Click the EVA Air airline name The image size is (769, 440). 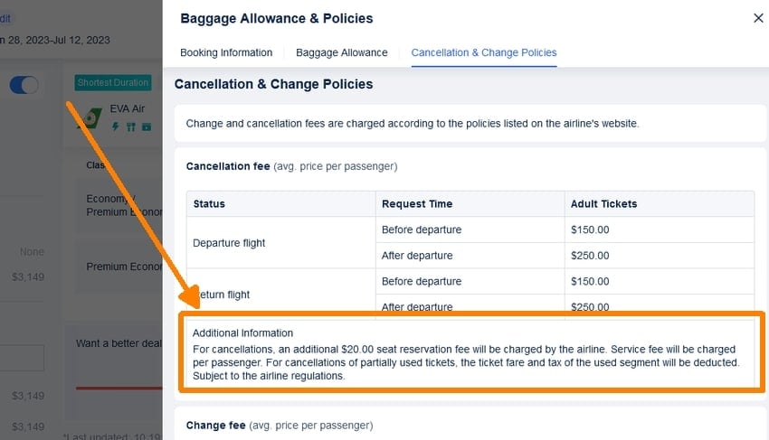(128, 109)
